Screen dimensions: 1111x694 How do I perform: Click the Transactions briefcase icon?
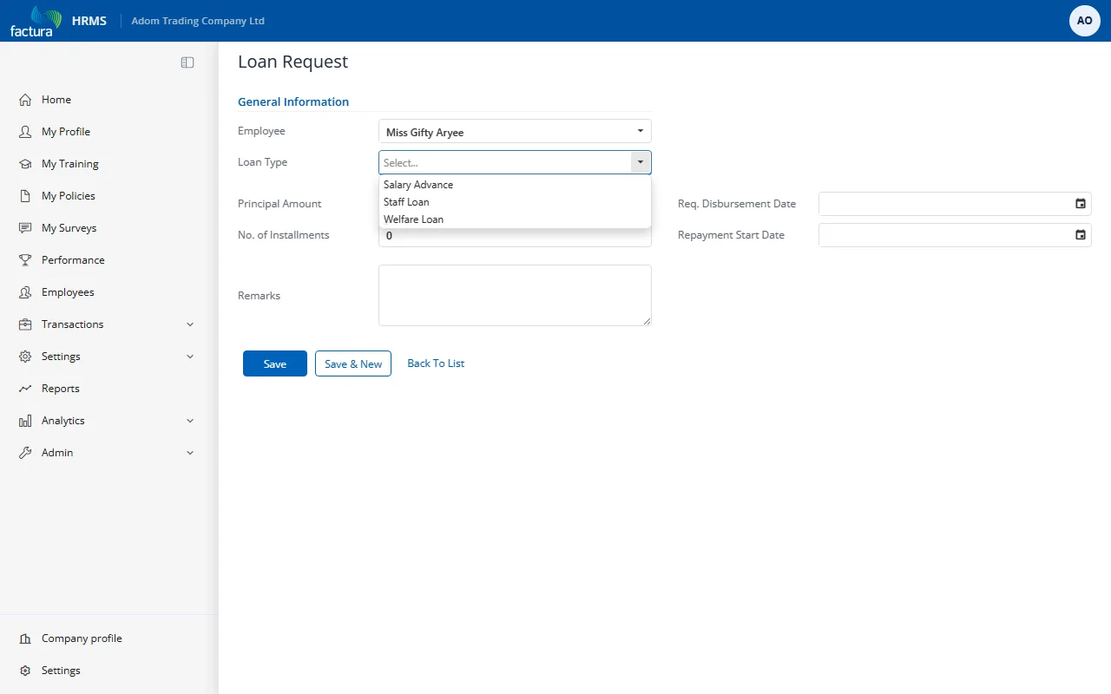point(25,324)
